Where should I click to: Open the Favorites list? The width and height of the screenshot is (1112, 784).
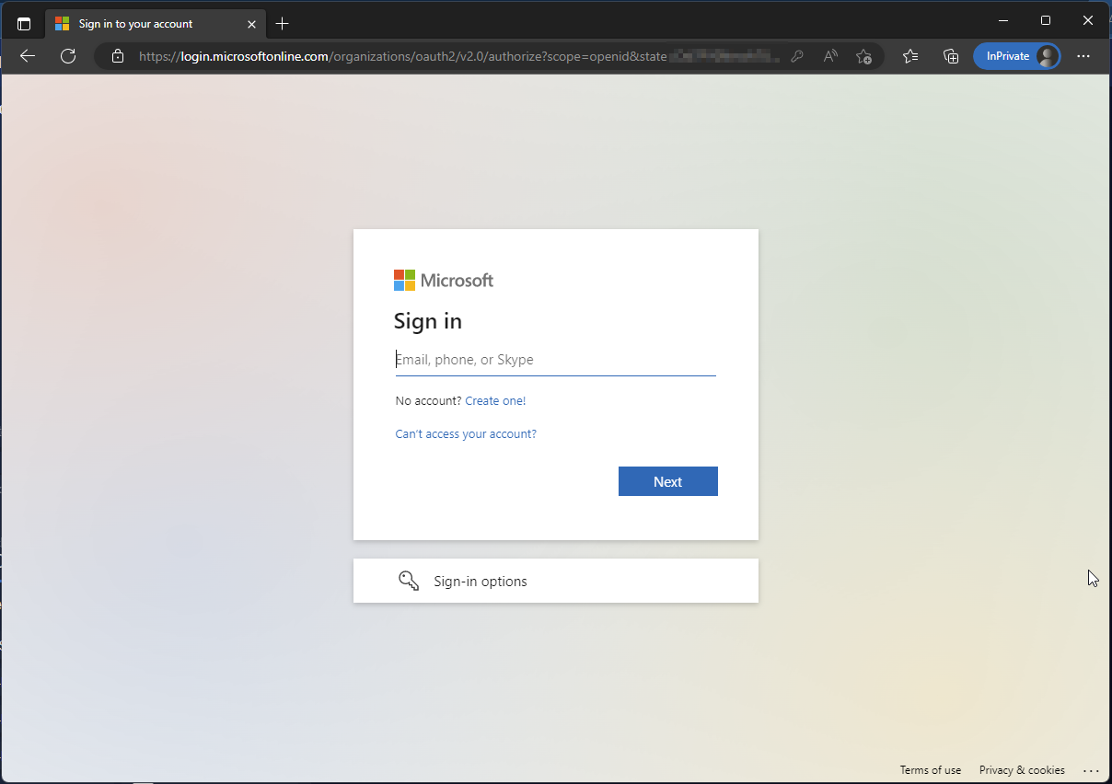[910, 56]
